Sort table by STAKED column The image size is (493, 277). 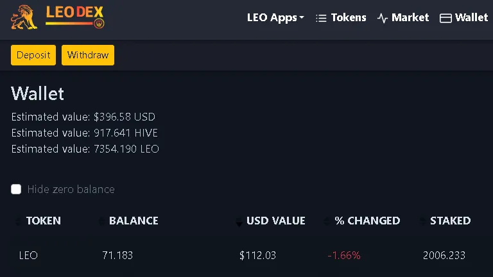click(x=450, y=221)
